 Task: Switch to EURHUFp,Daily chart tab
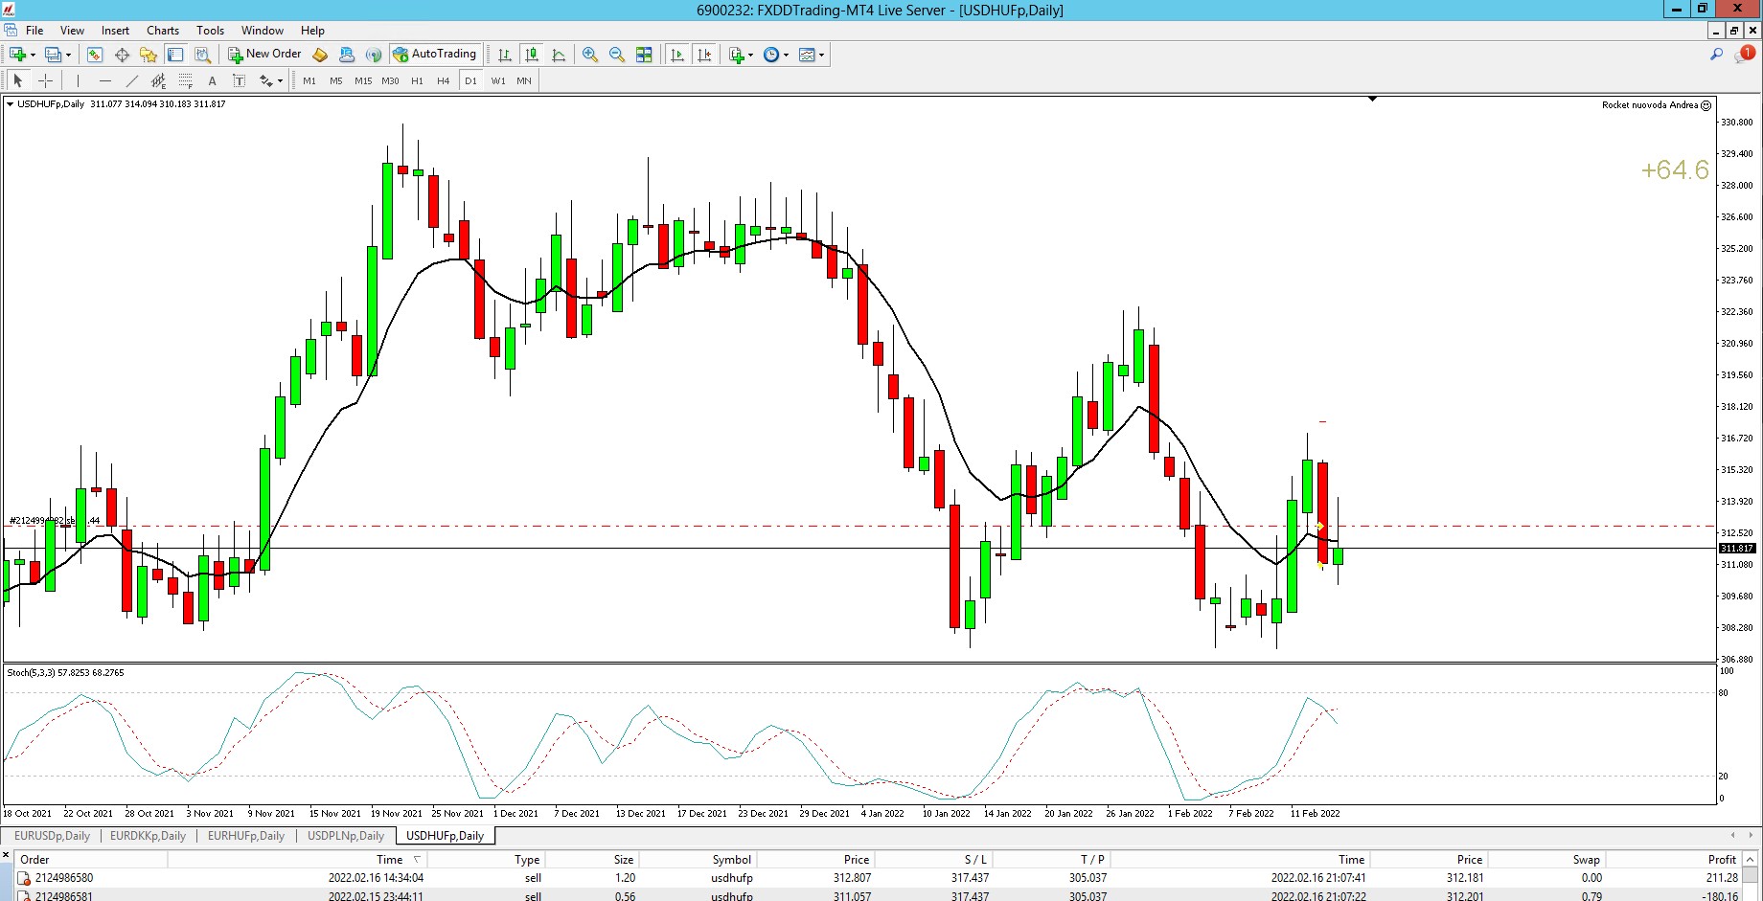click(246, 836)
